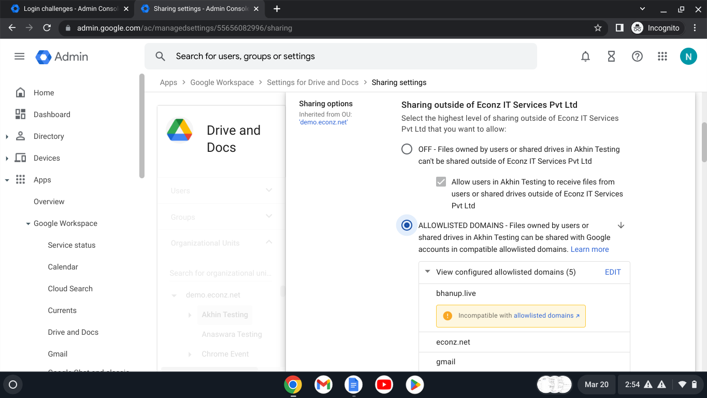Open the Learn more link
This screenshot has height=398, width=707.
point(589,249)
